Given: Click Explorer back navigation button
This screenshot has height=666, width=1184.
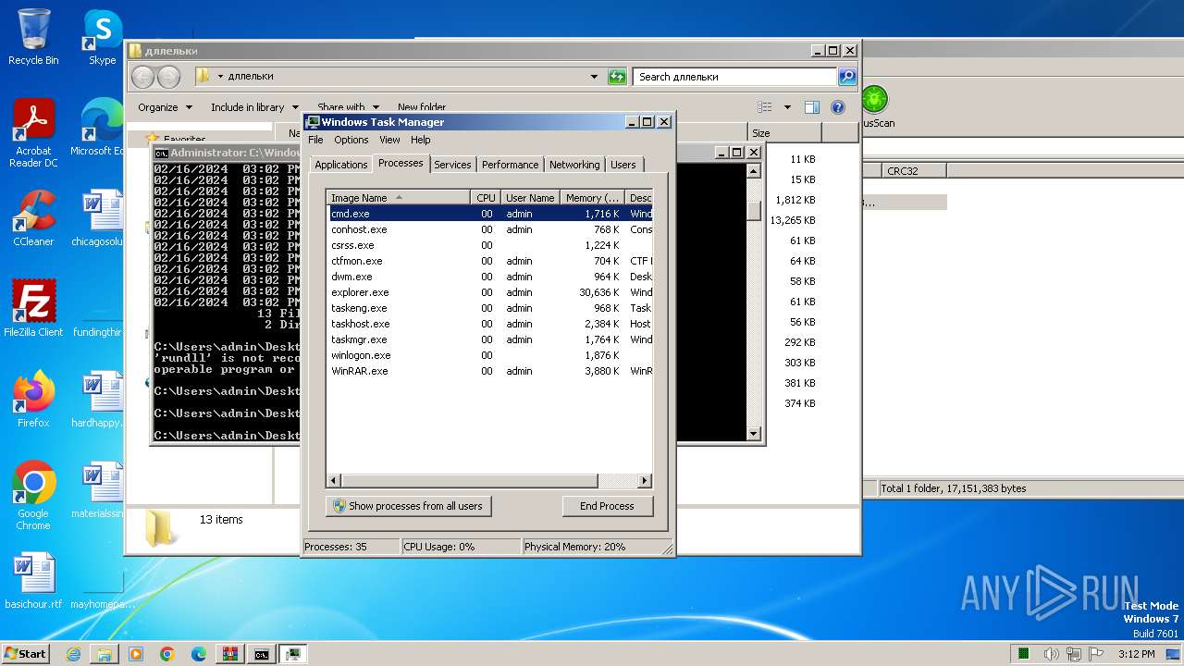Looking at the screenshot, I should coord(142,77).
